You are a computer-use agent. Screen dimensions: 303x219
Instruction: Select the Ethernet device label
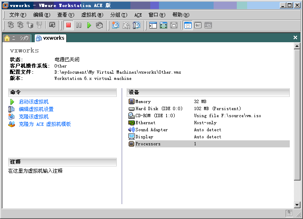(145, 123)
